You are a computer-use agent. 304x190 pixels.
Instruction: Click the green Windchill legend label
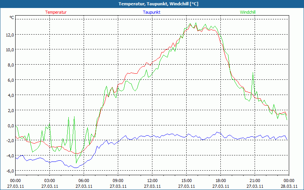coord(248,12)
